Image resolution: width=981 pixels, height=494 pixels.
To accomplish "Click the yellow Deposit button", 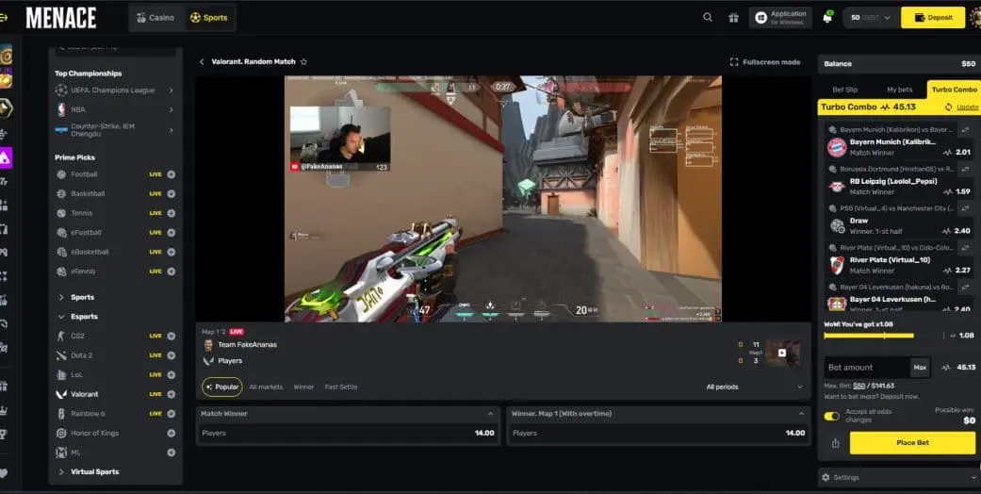I will [x=932, y=17].
